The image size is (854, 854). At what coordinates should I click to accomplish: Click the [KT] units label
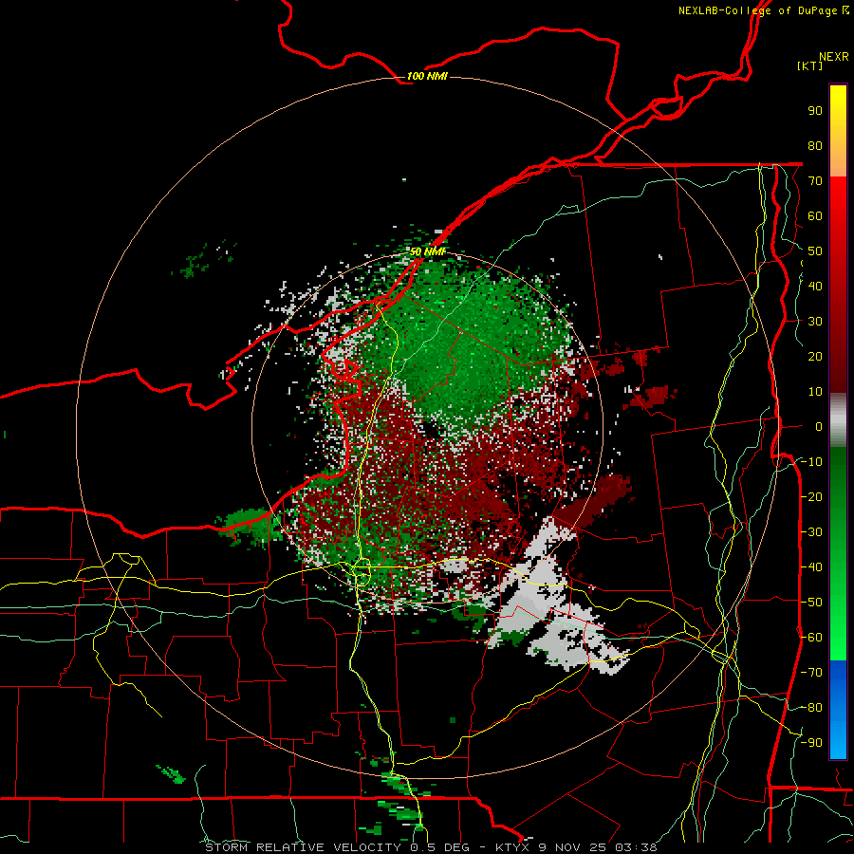809,65
